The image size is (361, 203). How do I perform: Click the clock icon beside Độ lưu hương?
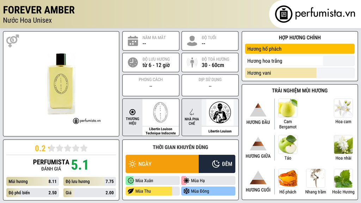(133, 62)
